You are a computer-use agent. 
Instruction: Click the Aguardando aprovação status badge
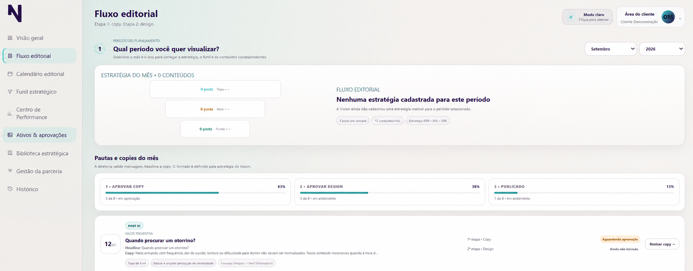[x=620, y=239]
